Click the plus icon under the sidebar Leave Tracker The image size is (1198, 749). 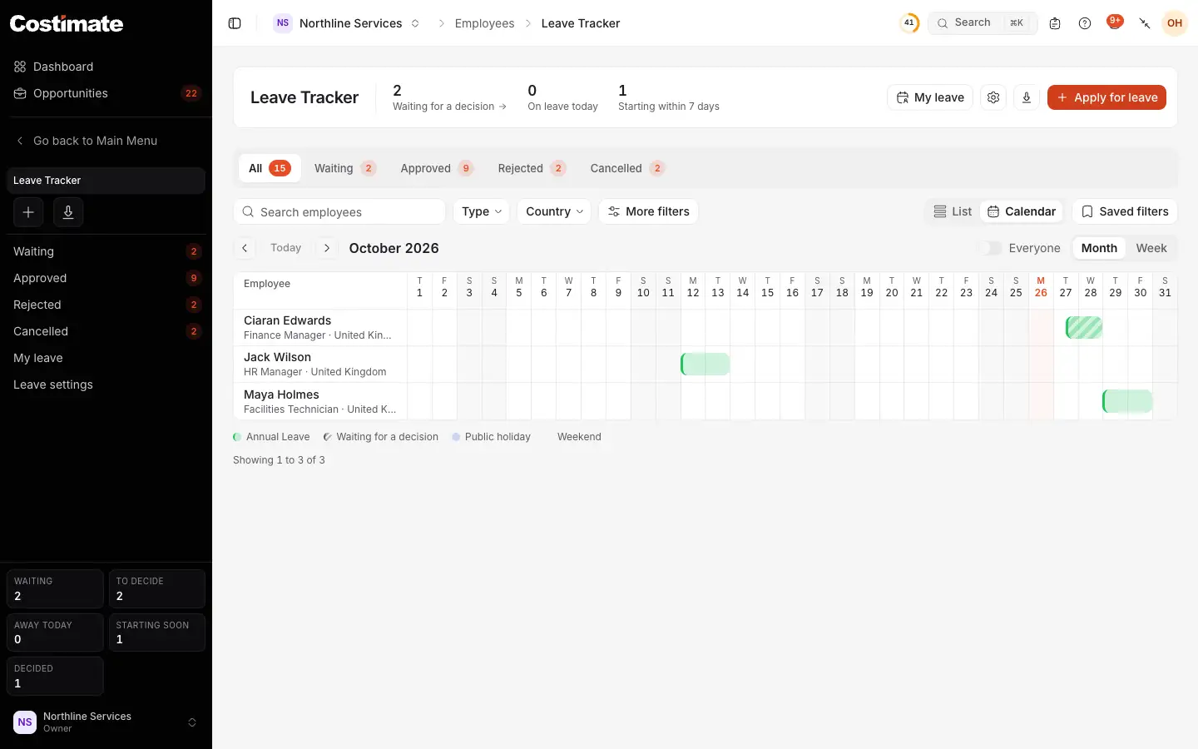coord(28,212)
